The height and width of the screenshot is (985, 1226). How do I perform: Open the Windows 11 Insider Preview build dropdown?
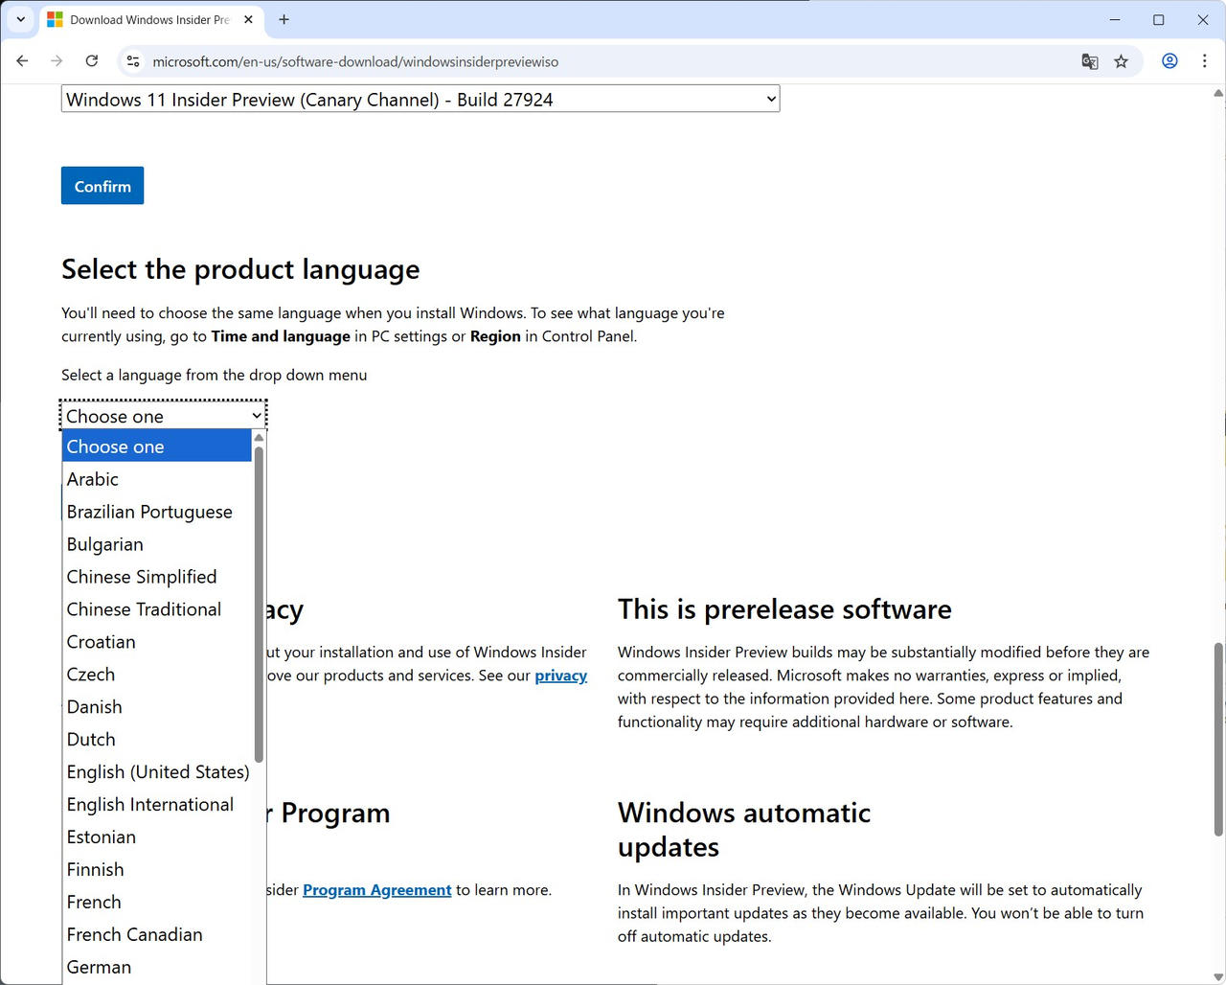(x=420, y=99)
